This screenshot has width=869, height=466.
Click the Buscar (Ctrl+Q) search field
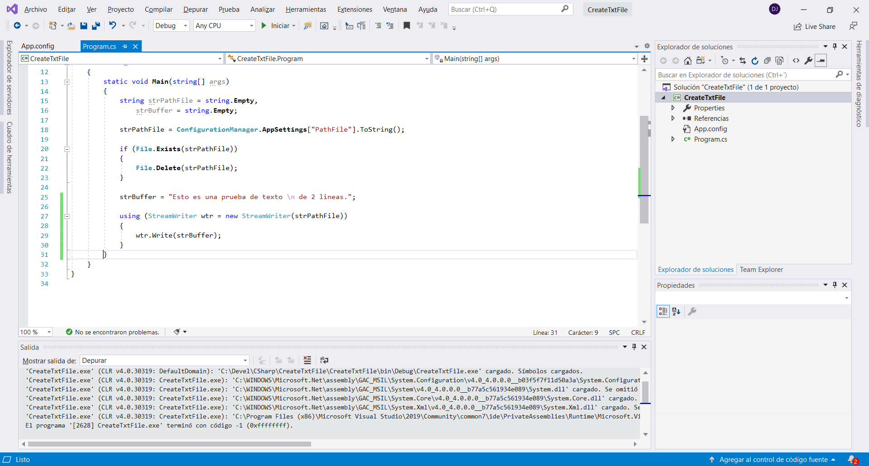click(505, 10)
